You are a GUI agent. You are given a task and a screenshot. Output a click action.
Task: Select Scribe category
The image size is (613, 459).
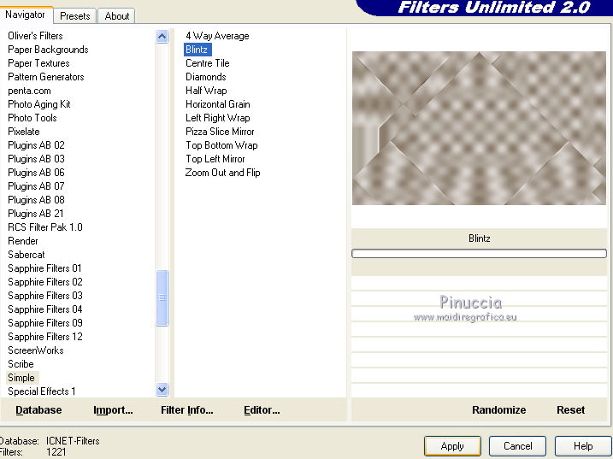click(21, 364)
